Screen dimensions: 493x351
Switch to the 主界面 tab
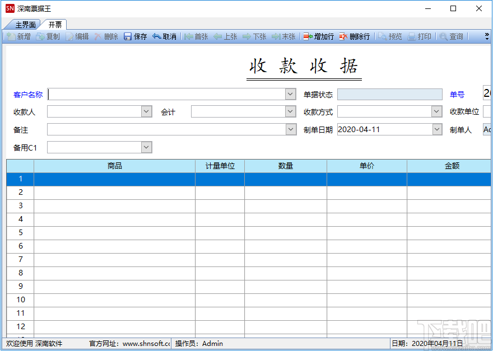[x=25, y=25]
